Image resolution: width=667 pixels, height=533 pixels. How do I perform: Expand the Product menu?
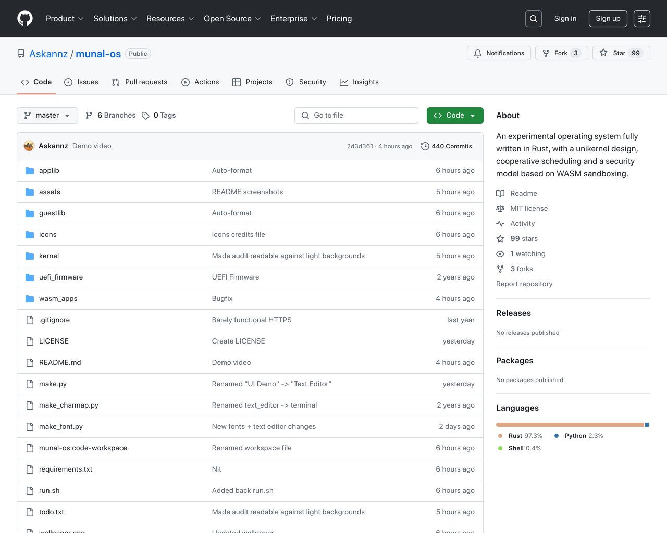[x=65, y=19]
